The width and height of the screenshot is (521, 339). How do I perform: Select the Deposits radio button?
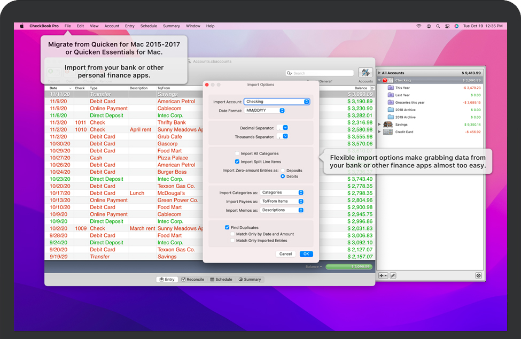[x=283, y=171]
